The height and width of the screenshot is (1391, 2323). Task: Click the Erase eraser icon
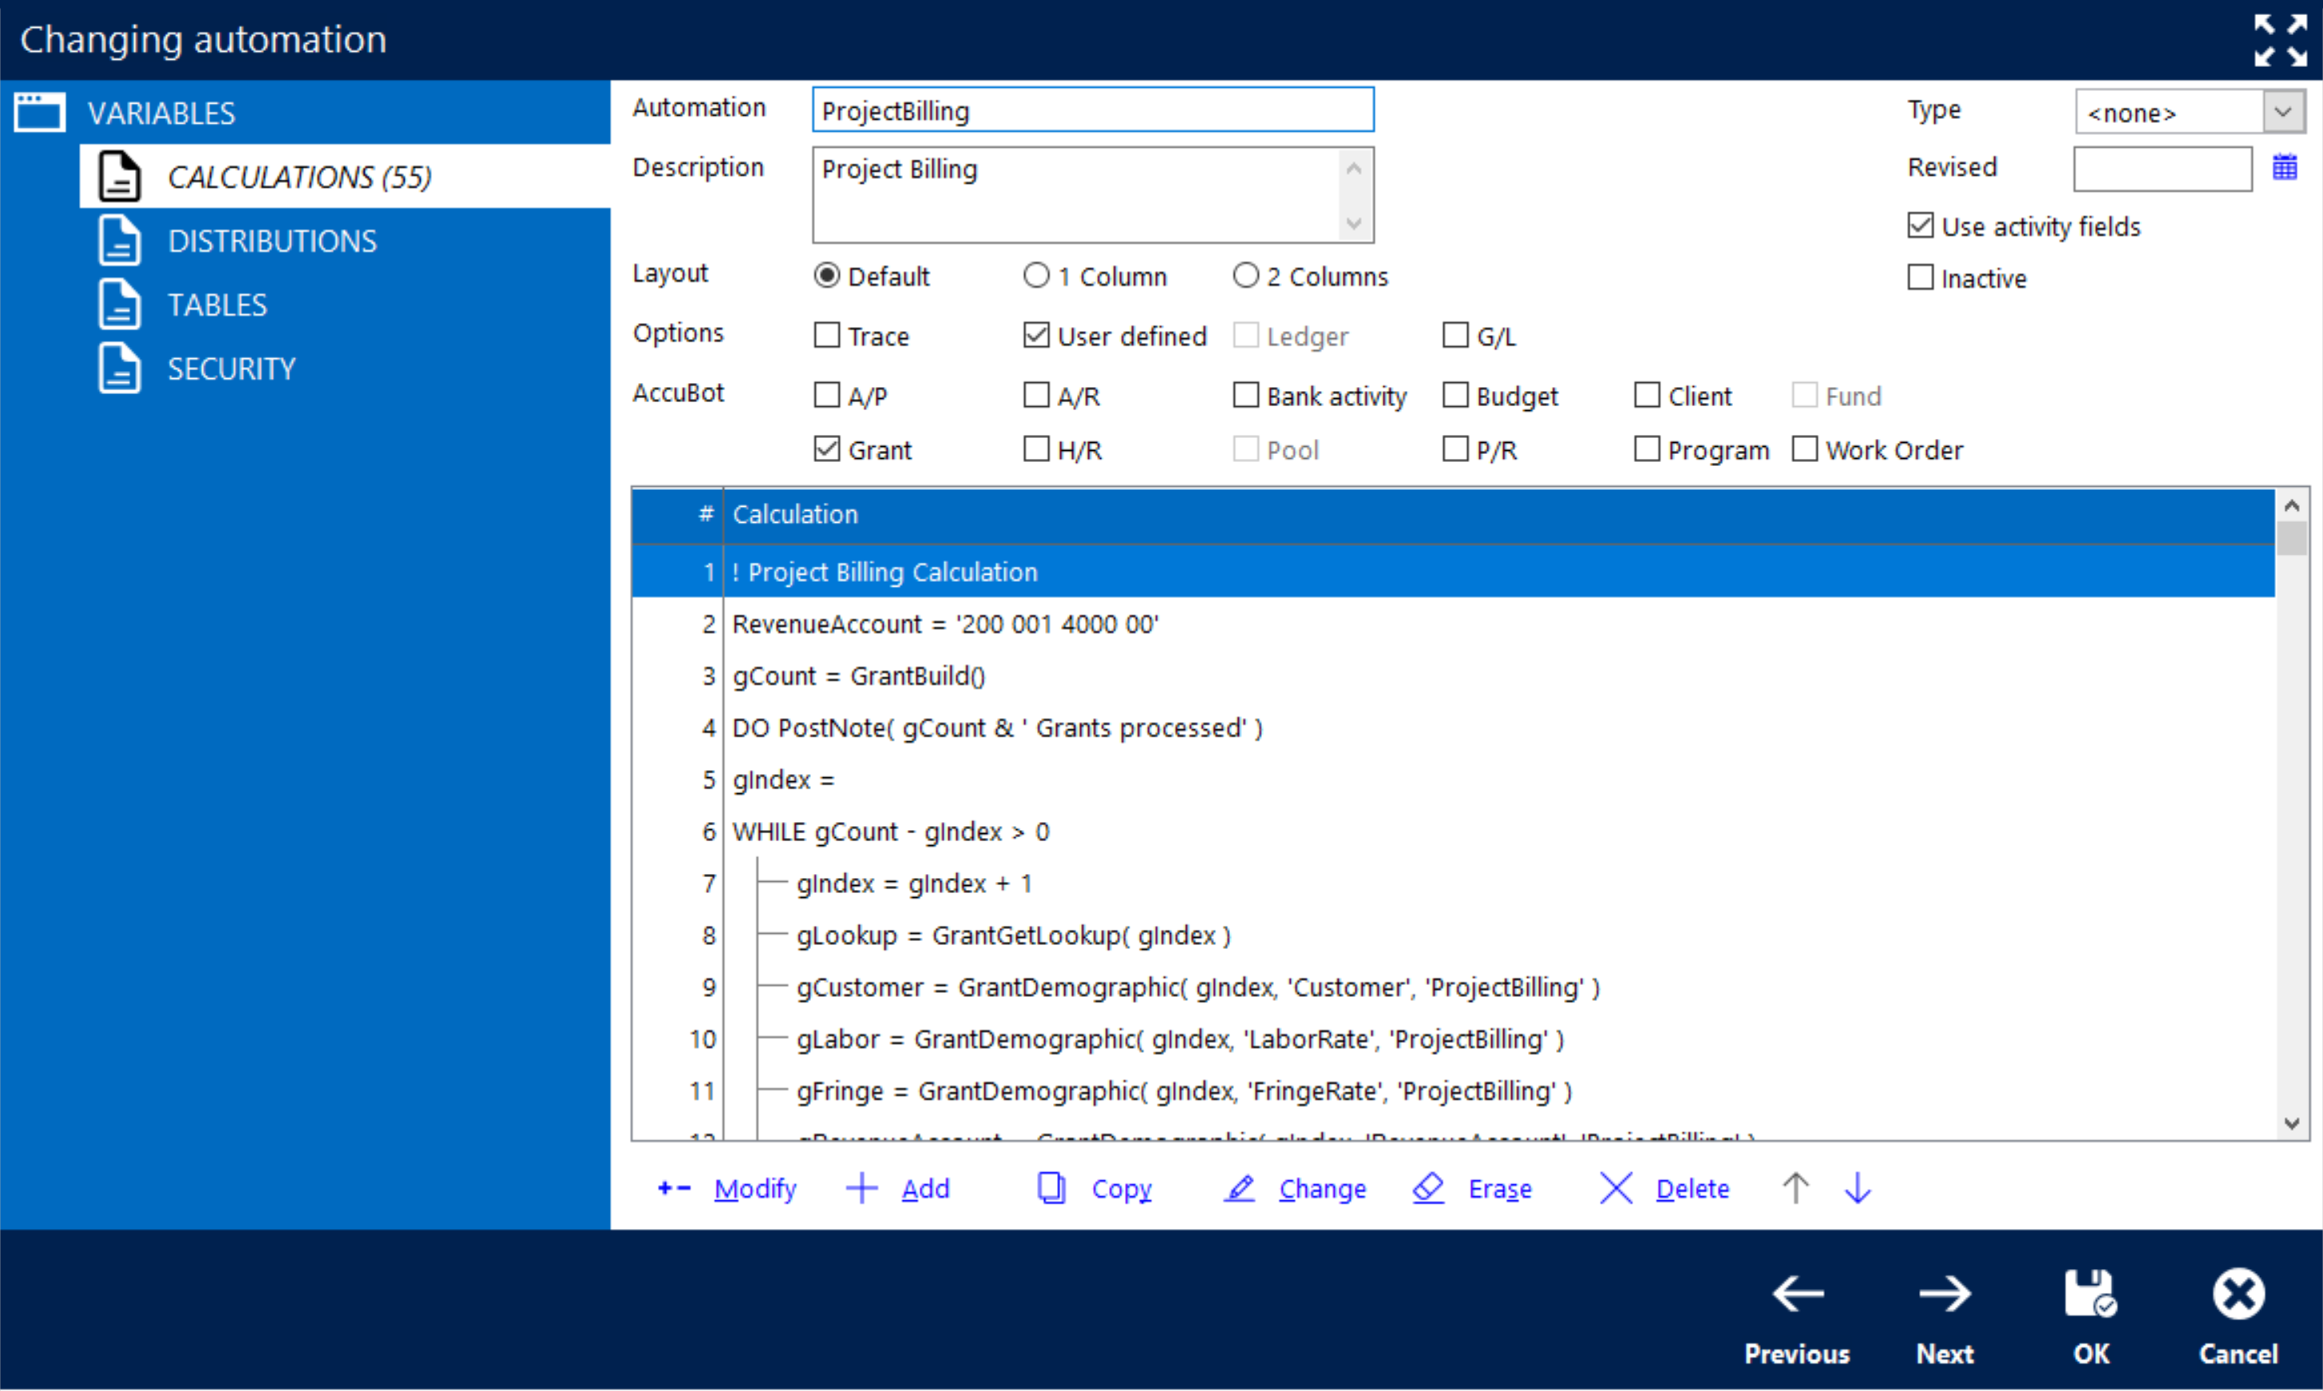pos(1428,1188)
